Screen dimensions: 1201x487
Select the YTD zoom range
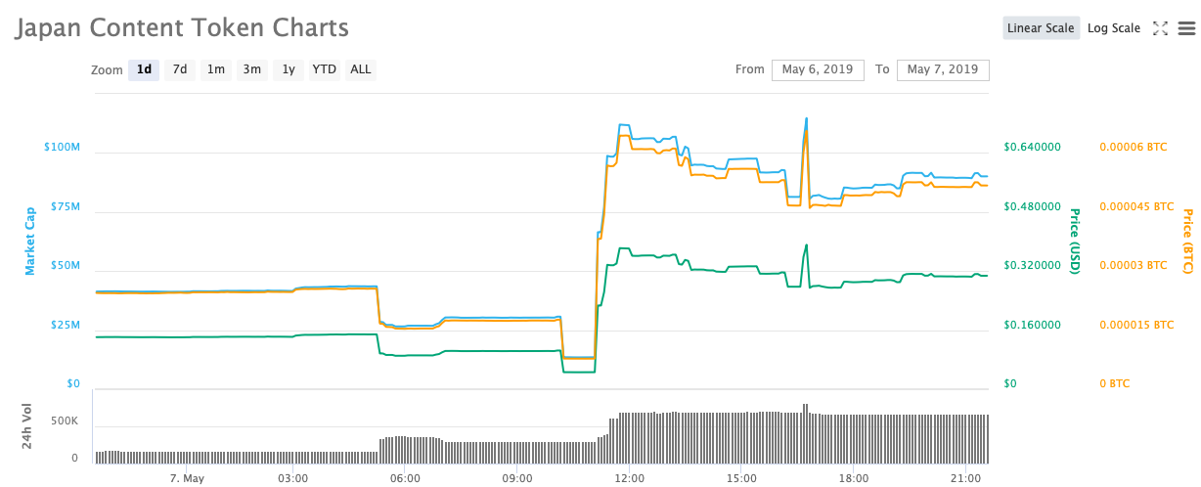click(x=325, y=69)
